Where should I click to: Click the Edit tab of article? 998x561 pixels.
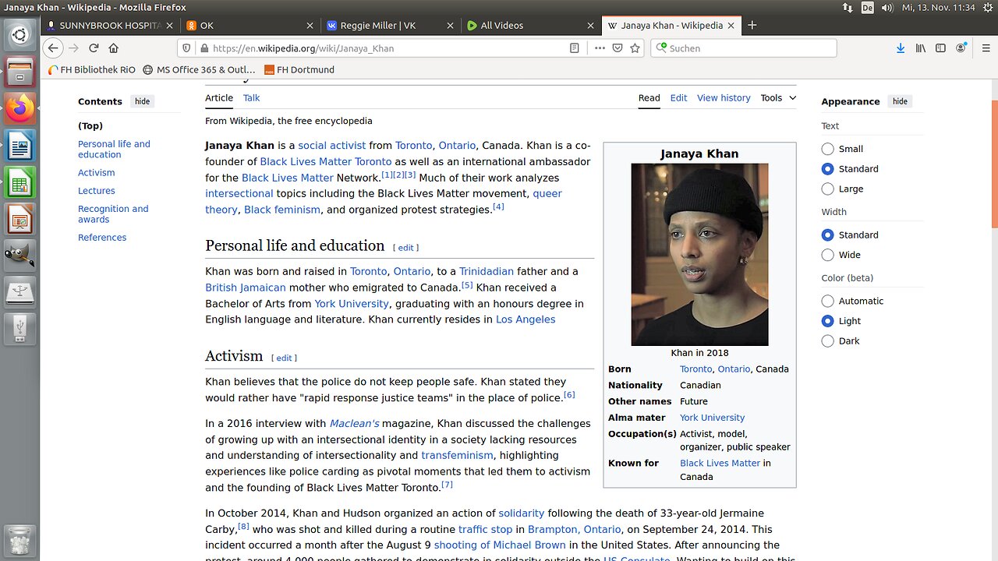click(x=678, y=97)
